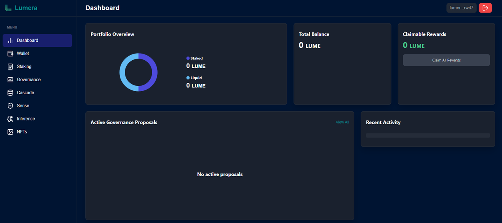Open the Cascade menu entry
This screenshot has height=223, width=502.
coord(37,92)
